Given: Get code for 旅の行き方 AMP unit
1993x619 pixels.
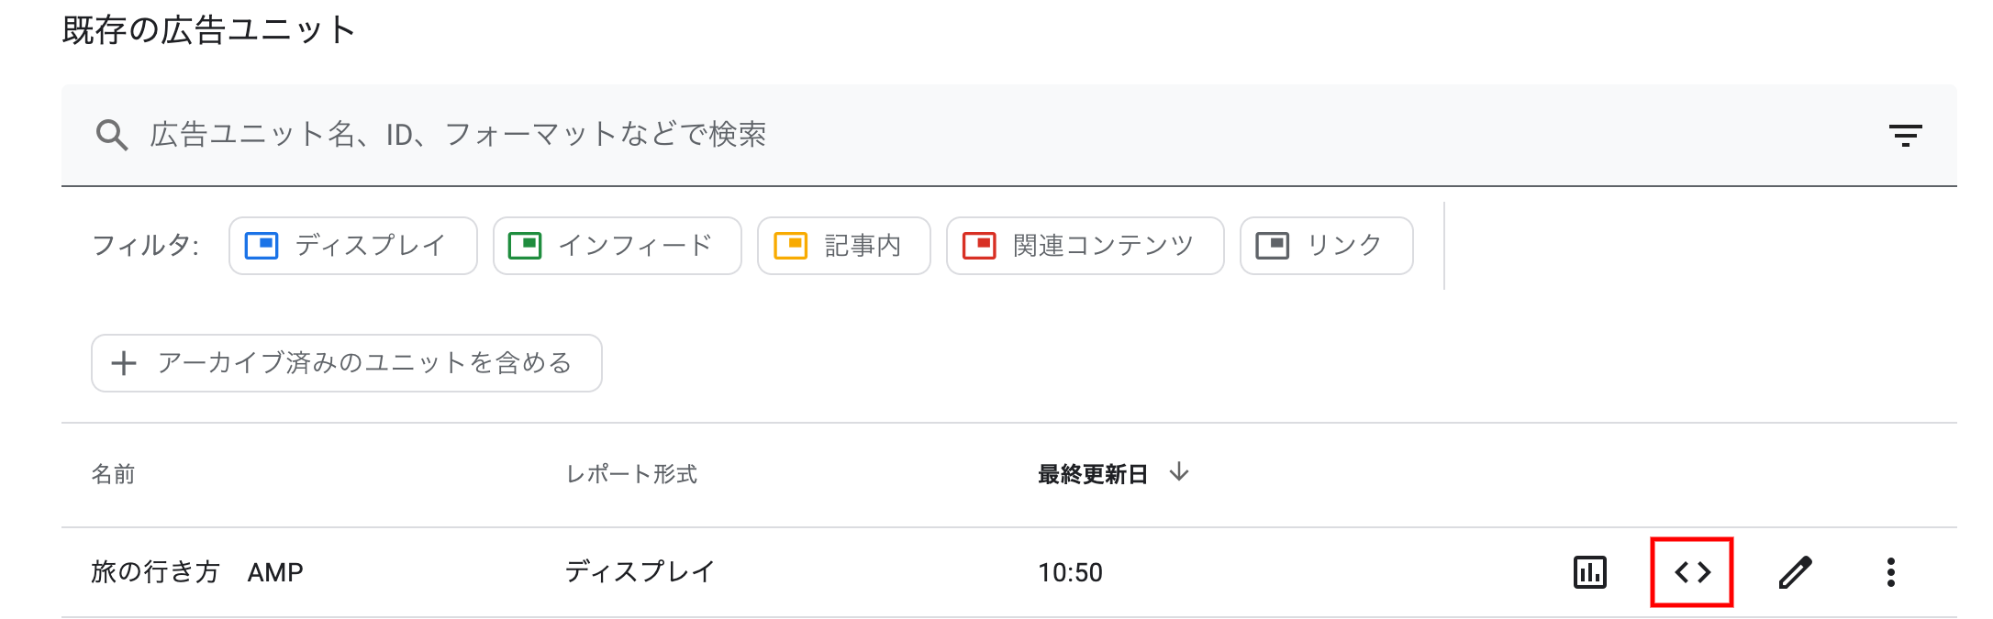Looking at the screenshot, I should (1692, 572).
